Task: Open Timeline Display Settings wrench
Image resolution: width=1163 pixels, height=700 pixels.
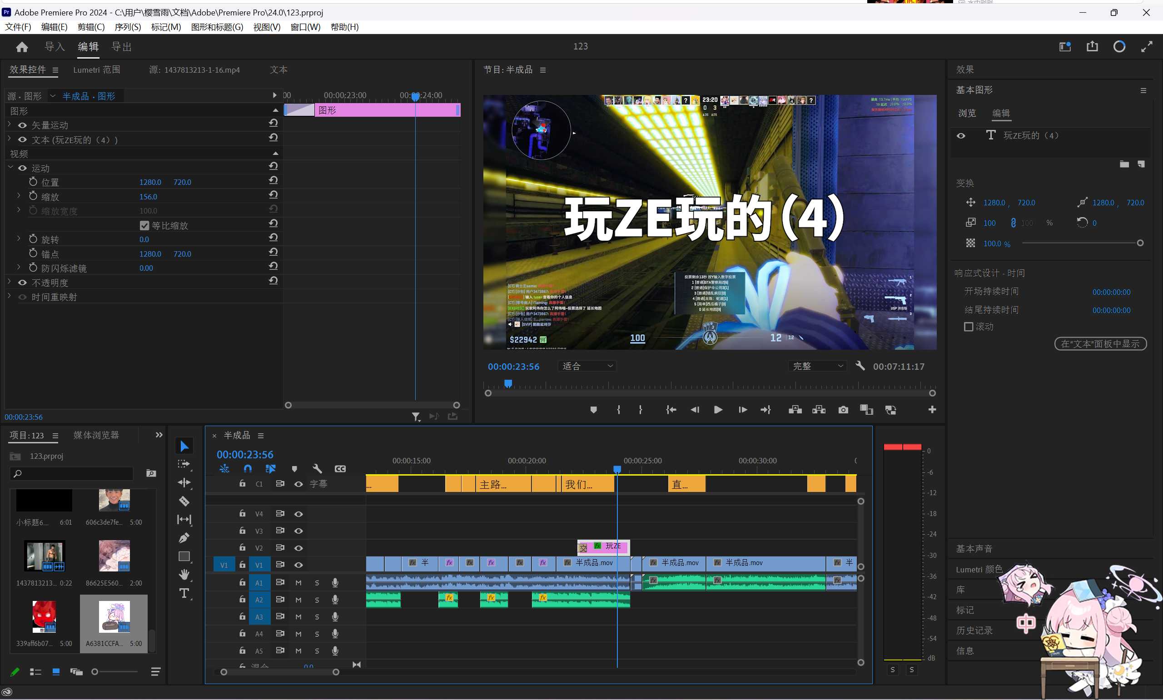Action: click(x=317, y=468)
